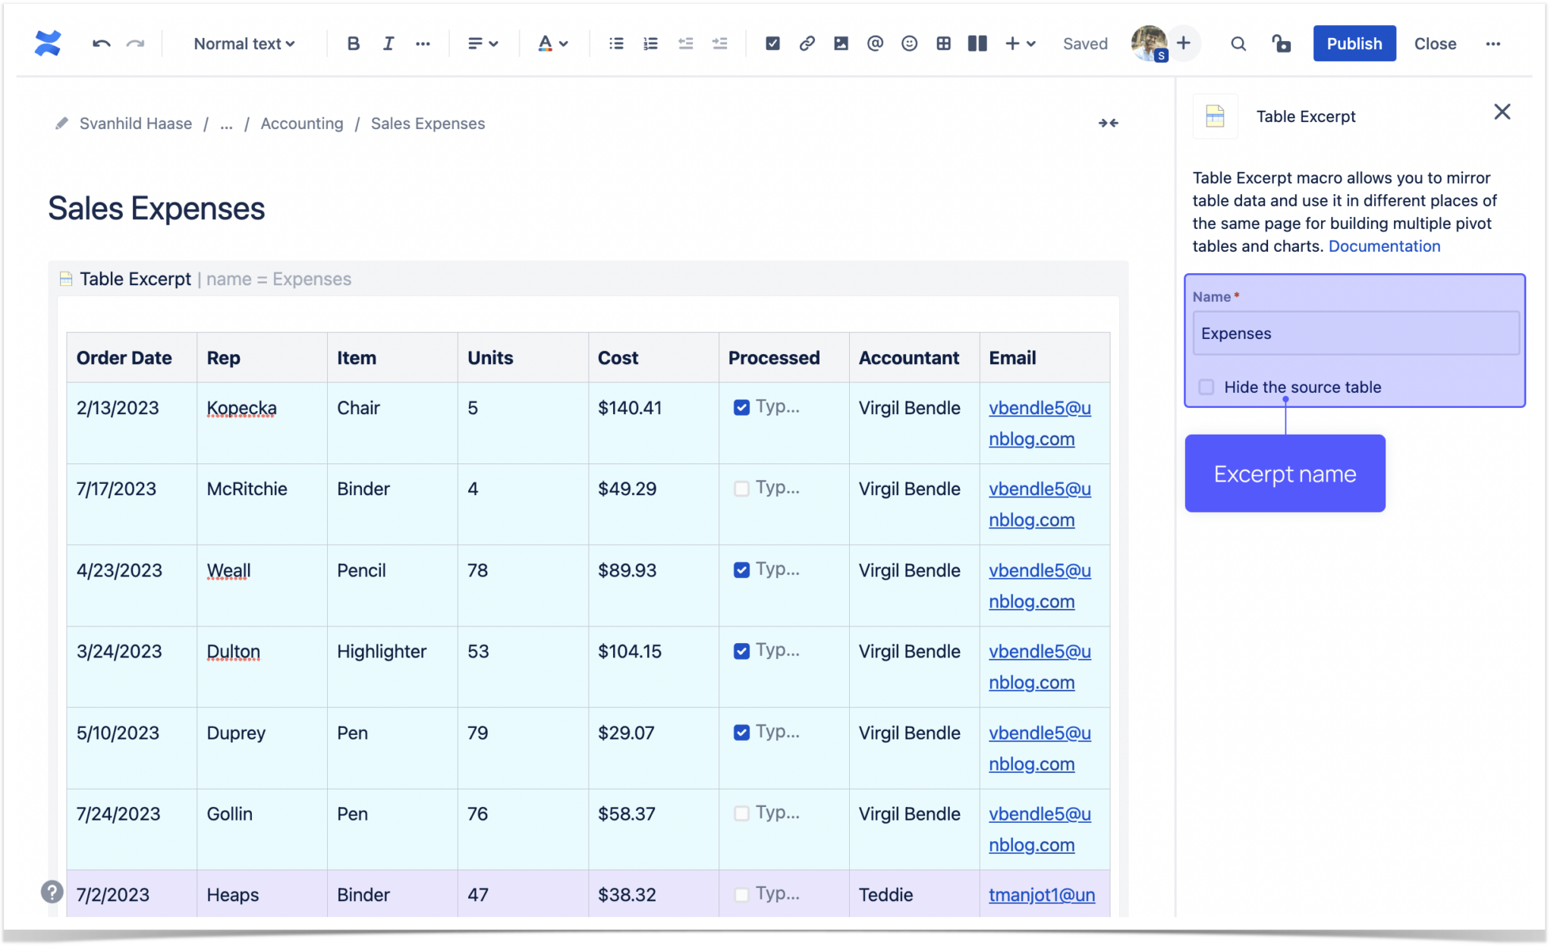Insert a bulleted list
Image resolution: width=1554 pixels, height=948 pixels.
(x=615, y=43)
